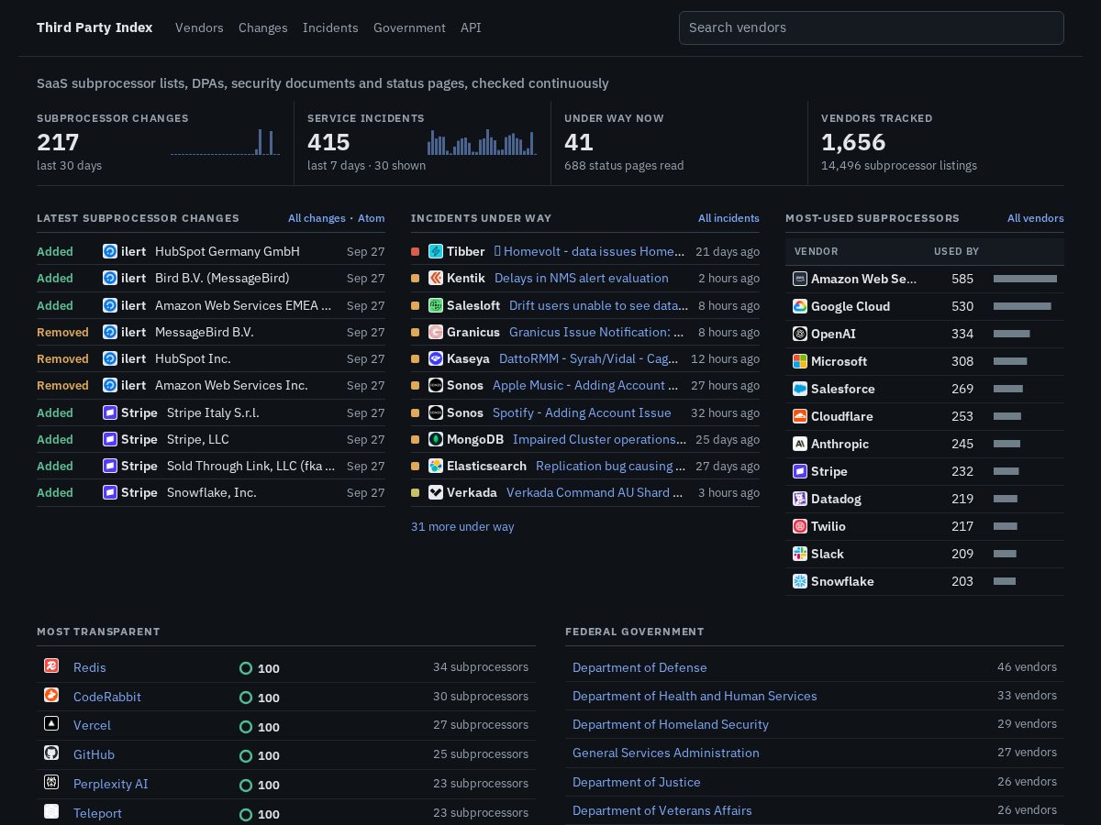Click the OpenAI logo icon

[800, 334]
